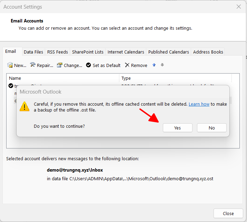Open the Learn how link

pos(199,104)
